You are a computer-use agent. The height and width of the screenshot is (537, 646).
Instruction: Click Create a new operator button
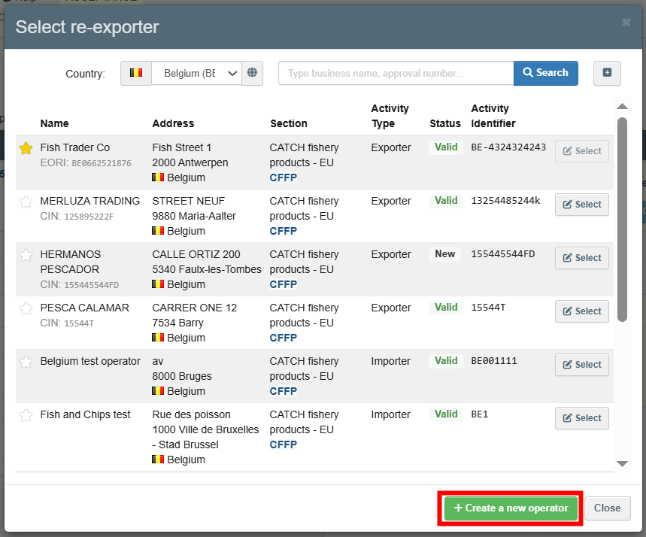[511, 508]
